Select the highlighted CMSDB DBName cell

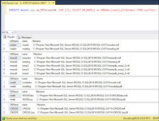[x=15, y=109]
